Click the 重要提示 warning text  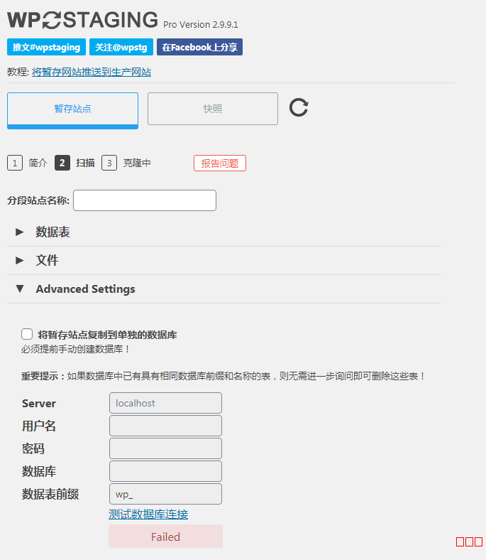point(223,376)
